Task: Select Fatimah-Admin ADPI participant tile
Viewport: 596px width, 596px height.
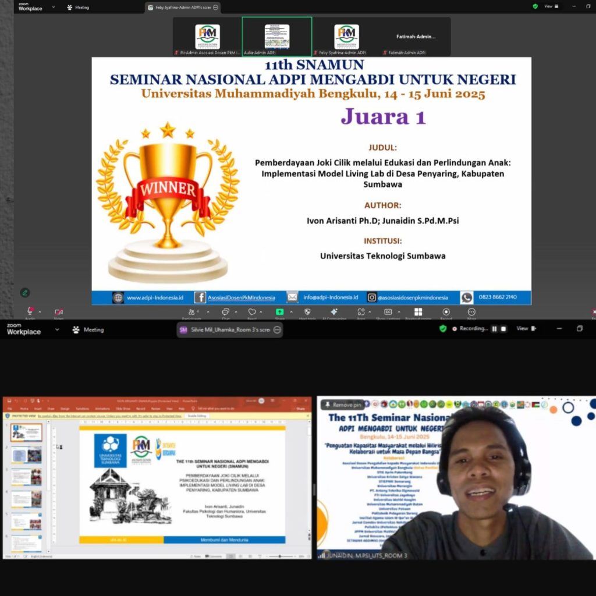Action: [x=416, y=37]
